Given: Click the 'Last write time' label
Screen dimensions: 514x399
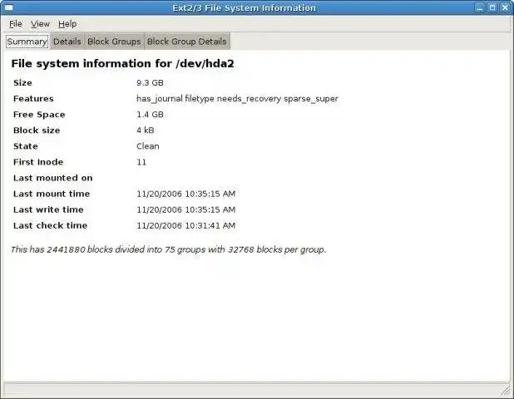Looking at the screenshot, I should pyautogui.click(x=48, y=209).
